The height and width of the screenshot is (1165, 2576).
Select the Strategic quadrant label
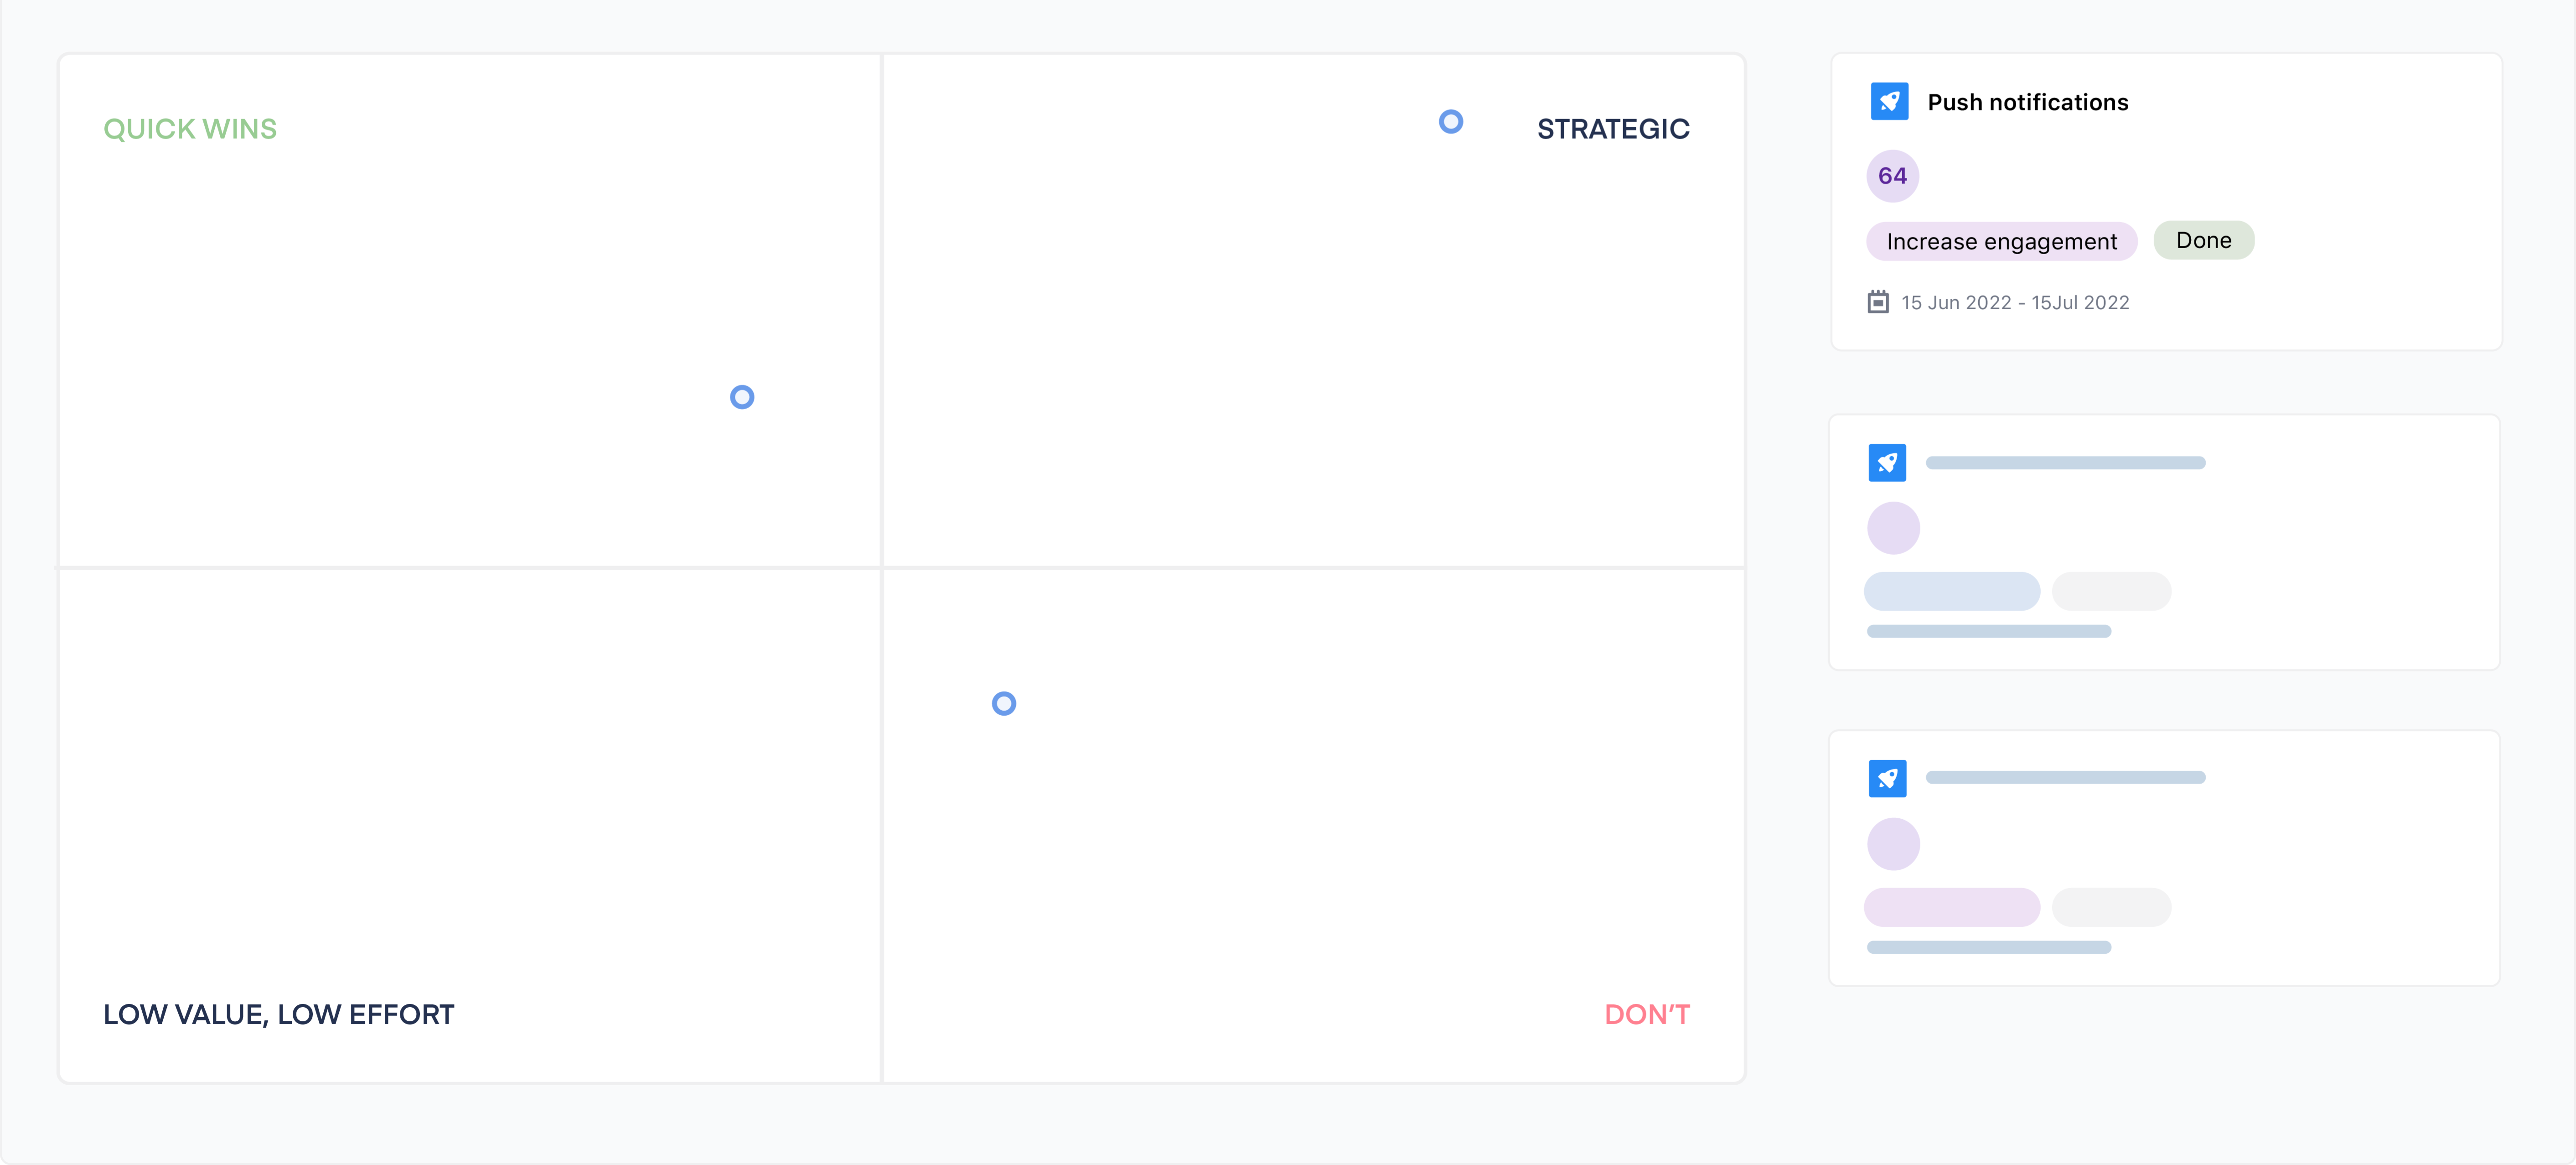1613,128
